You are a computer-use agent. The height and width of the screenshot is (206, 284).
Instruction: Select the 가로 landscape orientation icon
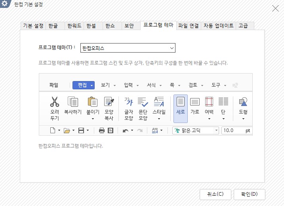pyautogui.click(x=195, y=102)
